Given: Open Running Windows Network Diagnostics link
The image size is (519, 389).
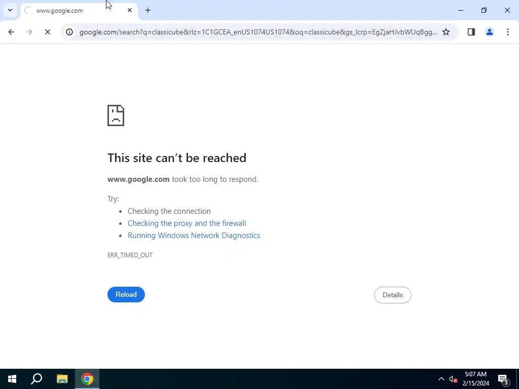Looking at the screenshot, I should point(194,236).
